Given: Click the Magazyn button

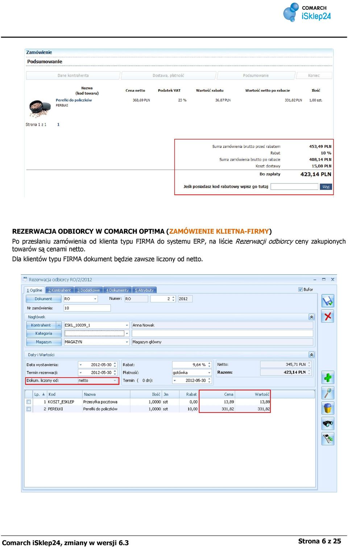Looking at the screenshot, I should [43, 342].
